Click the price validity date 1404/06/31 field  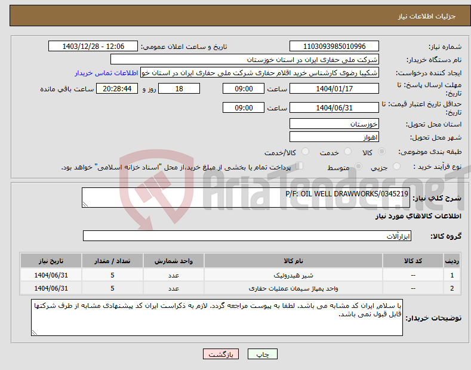(334, 107)
